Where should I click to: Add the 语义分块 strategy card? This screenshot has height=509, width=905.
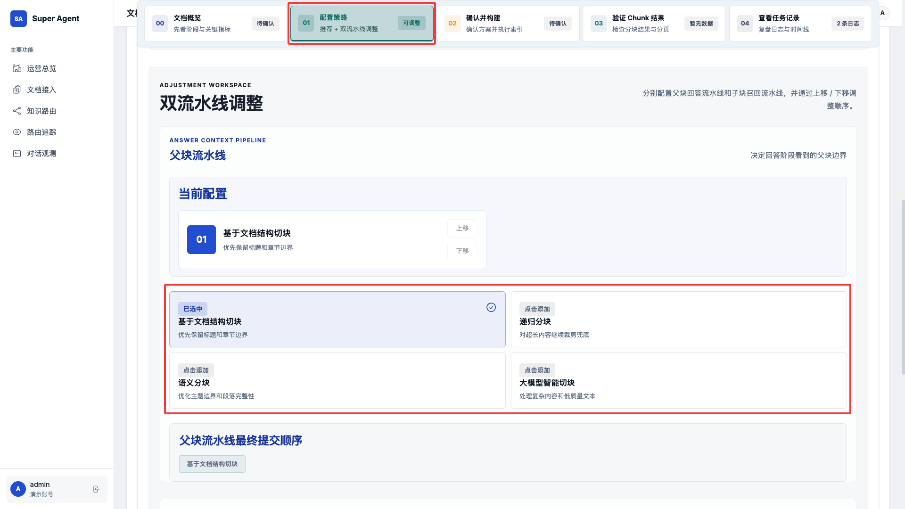tap(337, 381)
